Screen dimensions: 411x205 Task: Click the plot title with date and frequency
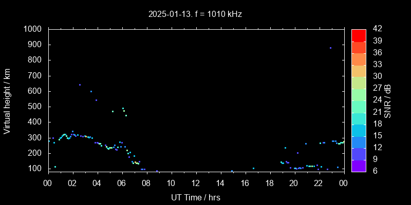(195, 14)
